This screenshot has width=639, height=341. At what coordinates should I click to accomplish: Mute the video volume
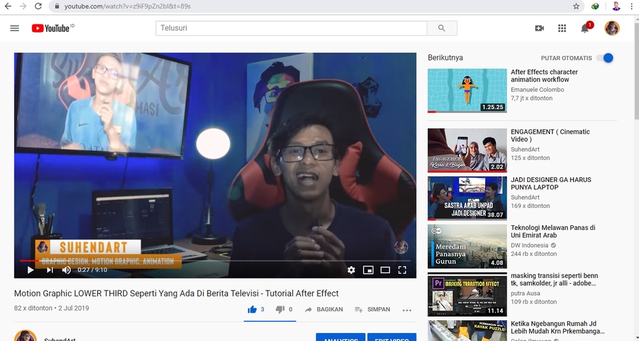[x=66, y=270]
